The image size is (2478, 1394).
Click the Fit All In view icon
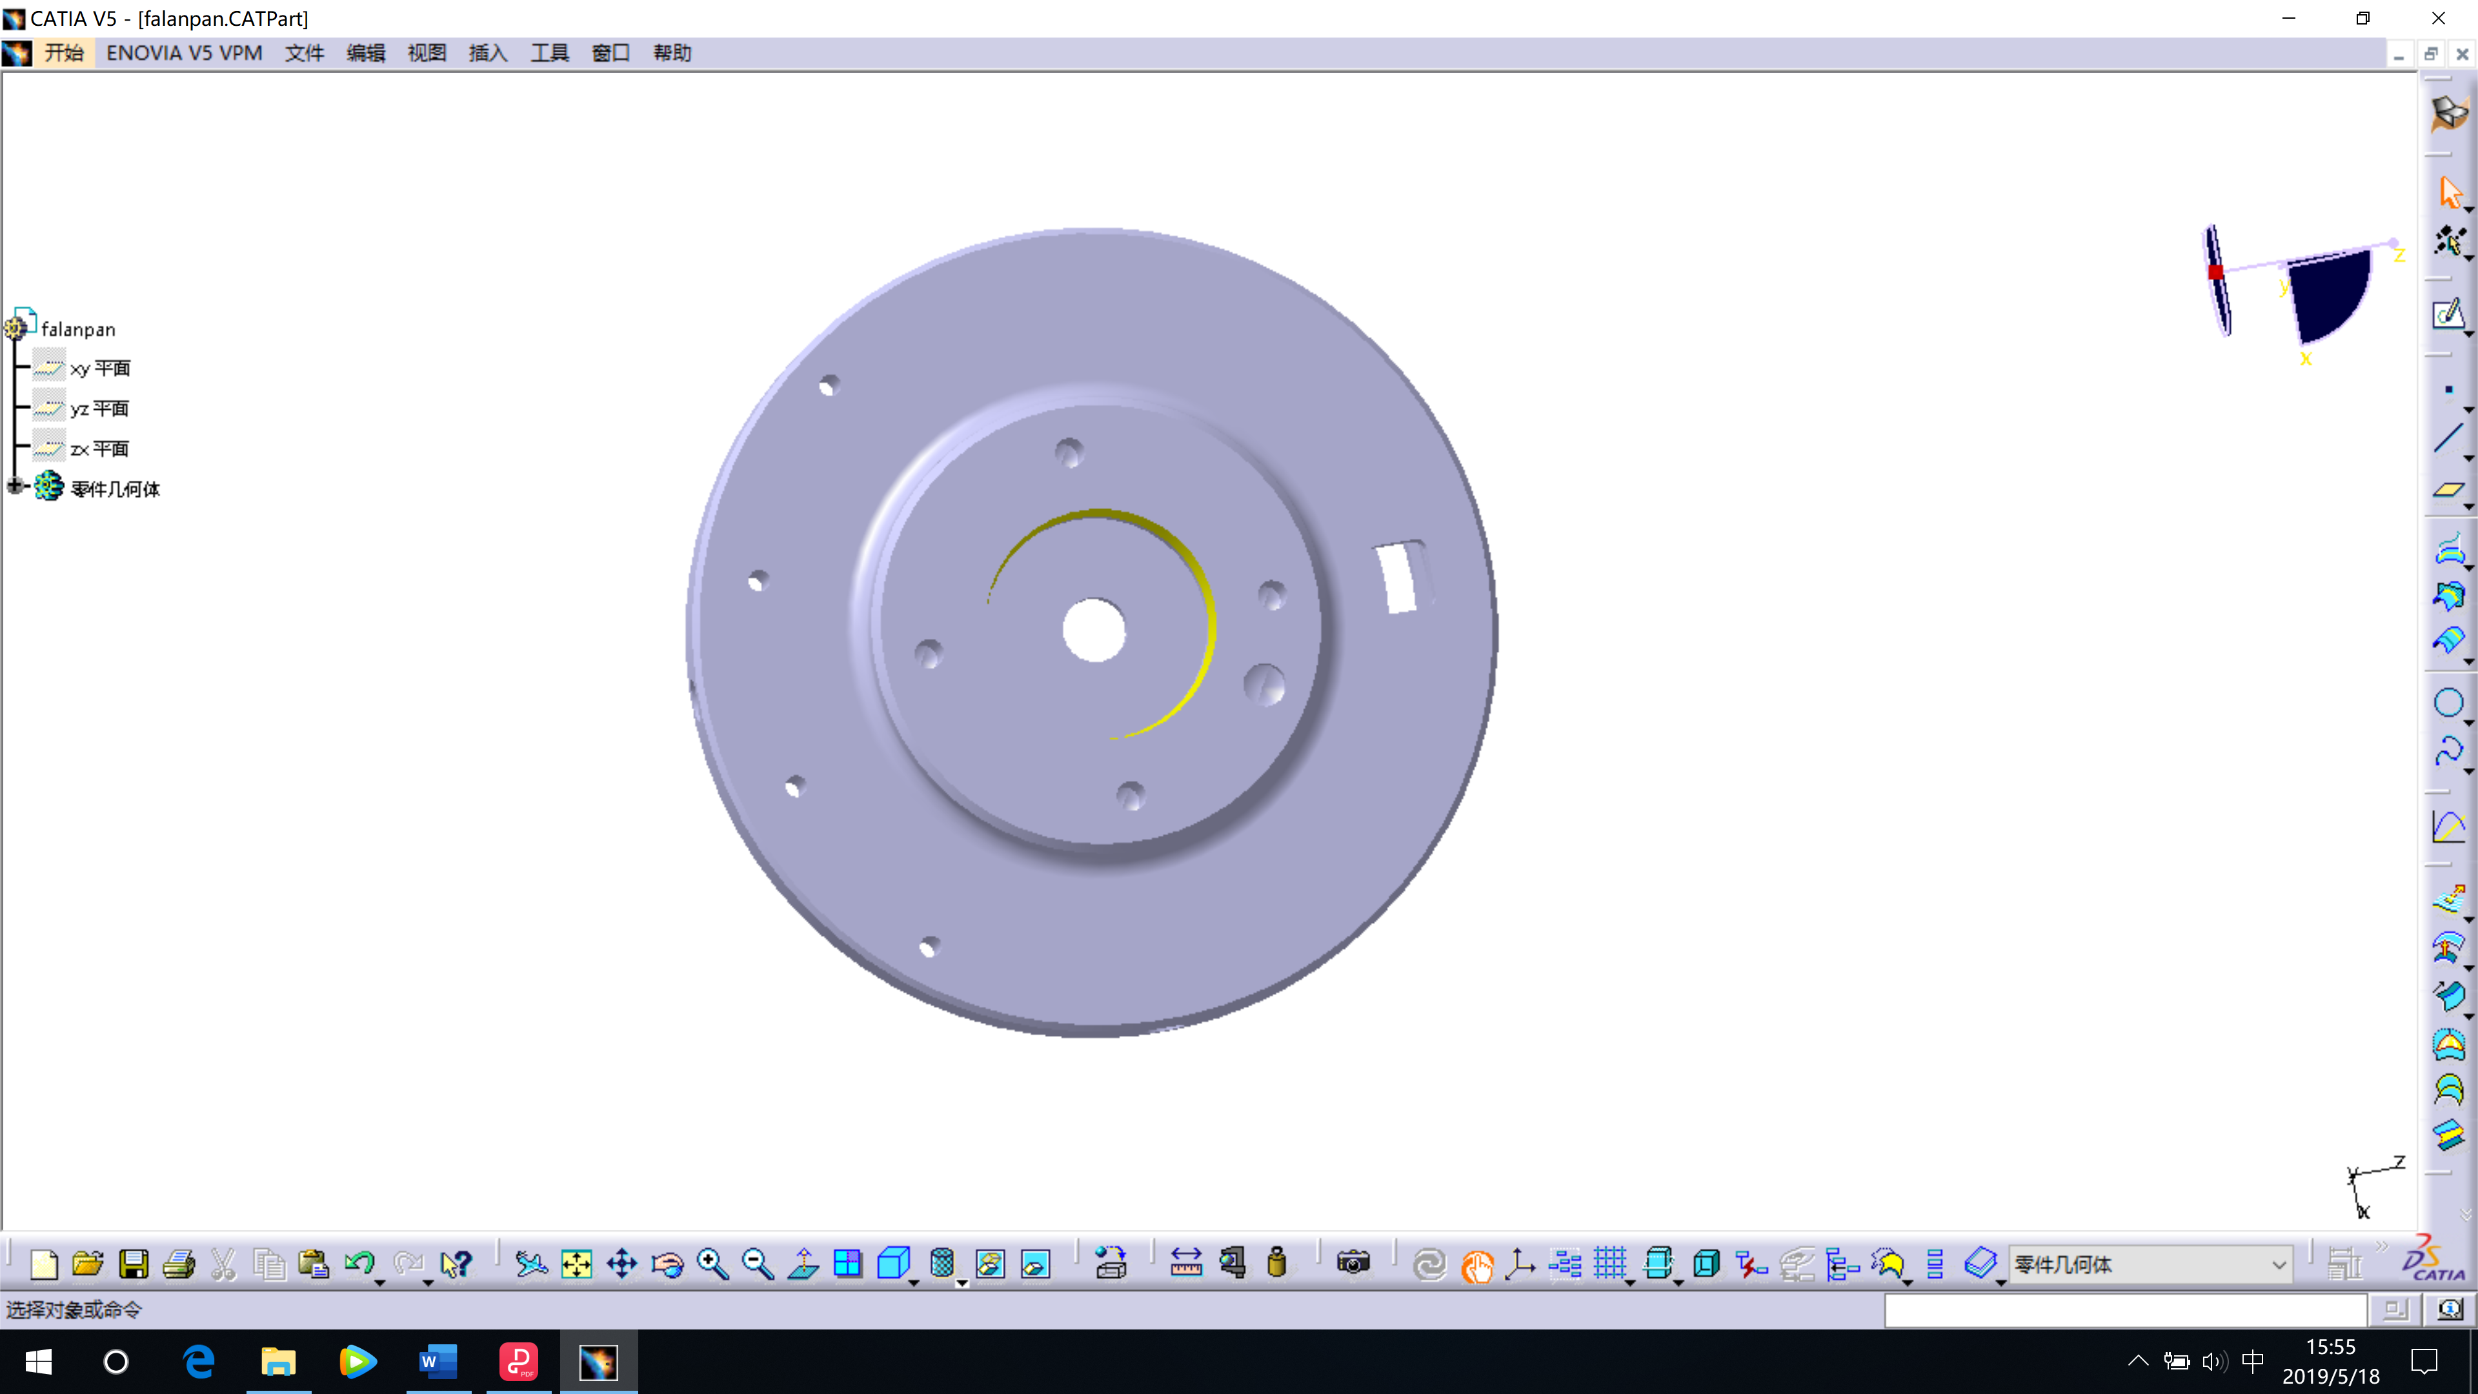tap(576, 1263)
